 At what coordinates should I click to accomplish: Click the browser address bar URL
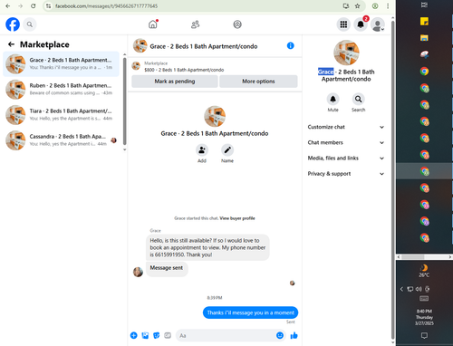tap(106, 6)
